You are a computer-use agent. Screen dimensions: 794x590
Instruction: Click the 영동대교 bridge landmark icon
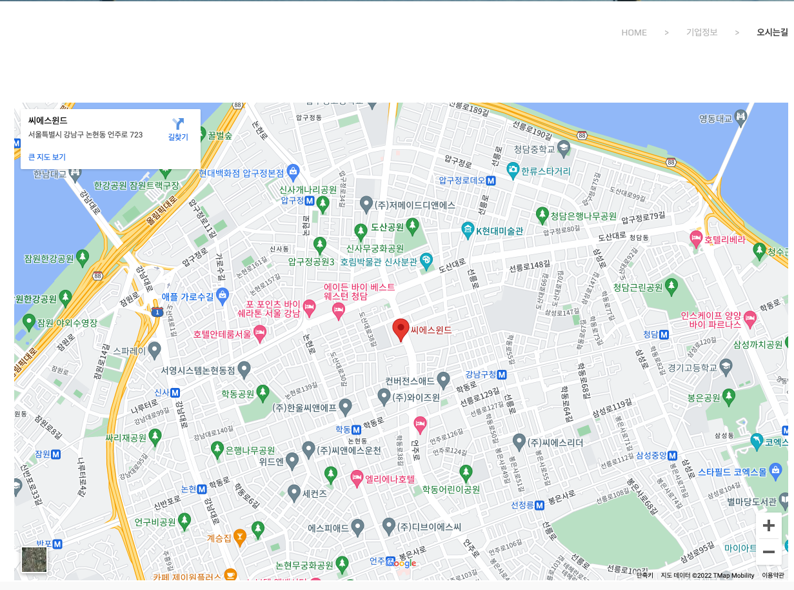pos(740,118)
